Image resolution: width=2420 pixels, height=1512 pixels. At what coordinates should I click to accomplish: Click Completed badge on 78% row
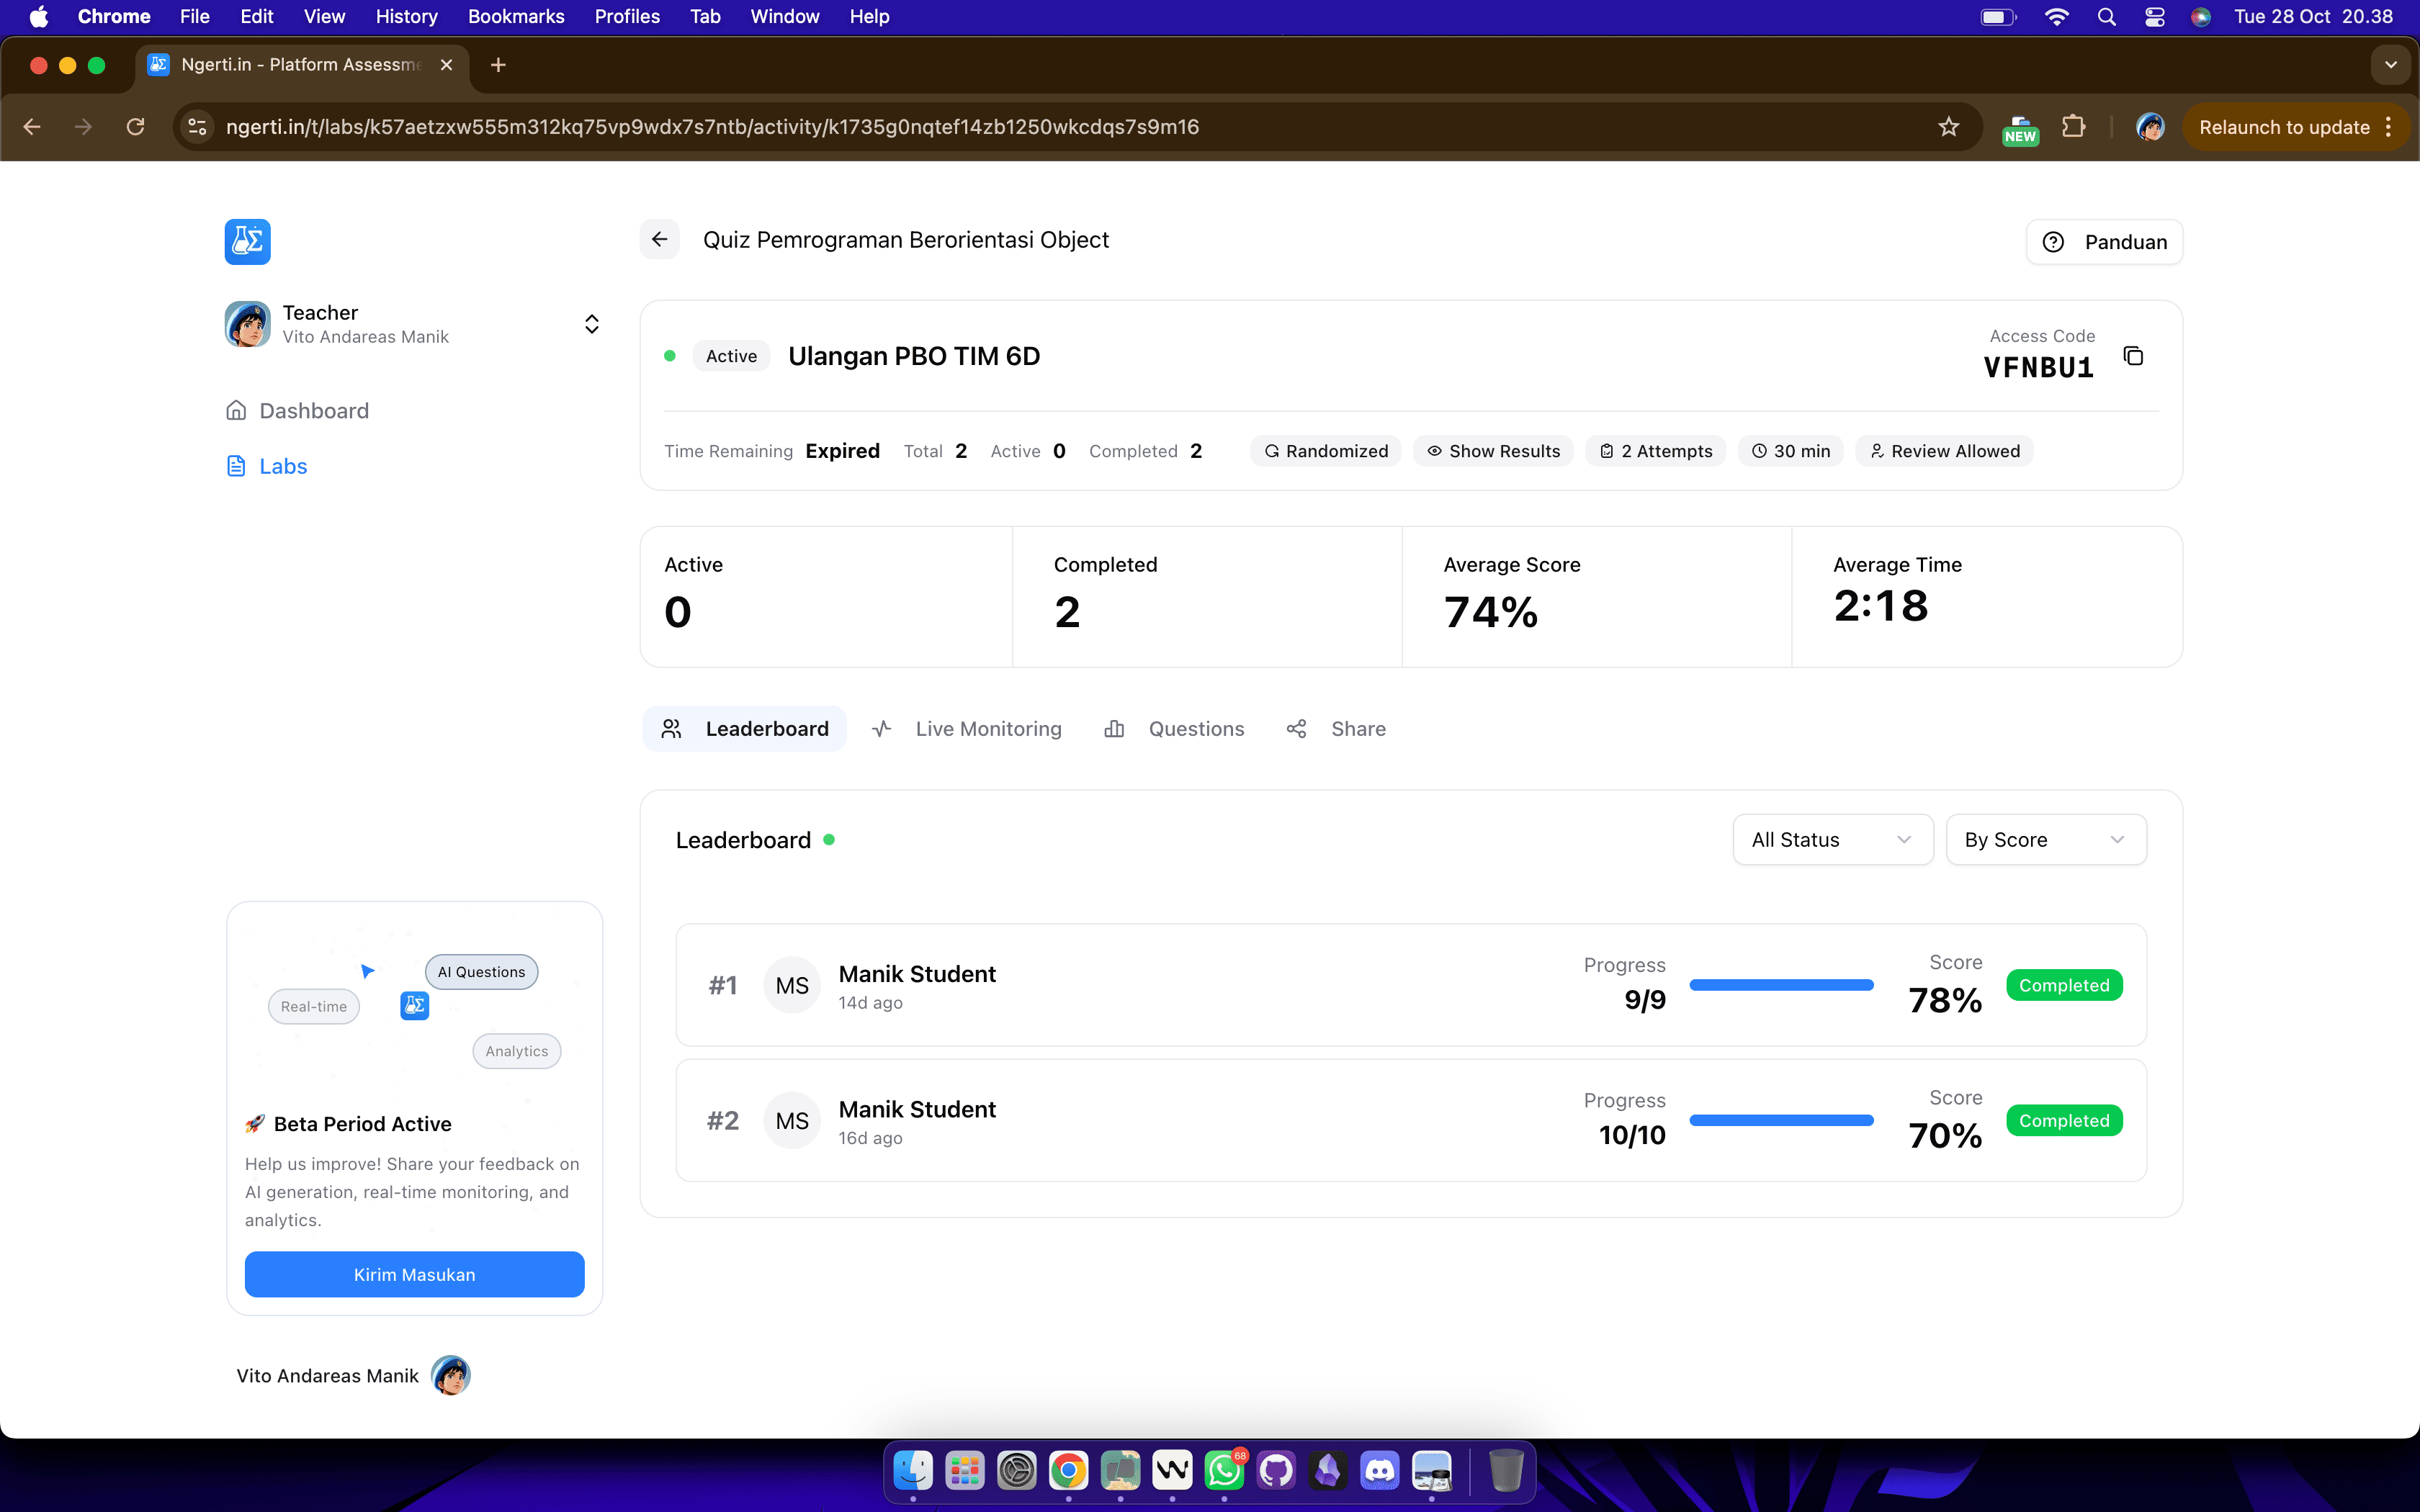[2064, 985]
